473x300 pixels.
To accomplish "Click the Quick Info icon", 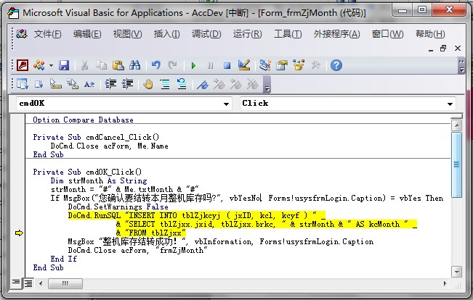I will (56, 84).
